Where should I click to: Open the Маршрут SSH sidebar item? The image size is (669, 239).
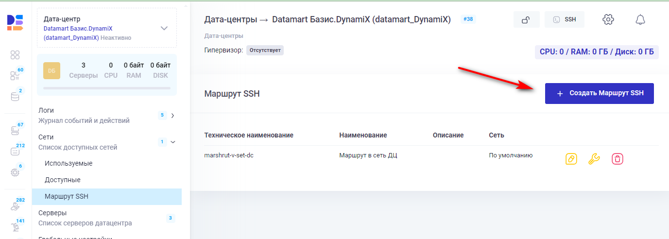point(67,197)
